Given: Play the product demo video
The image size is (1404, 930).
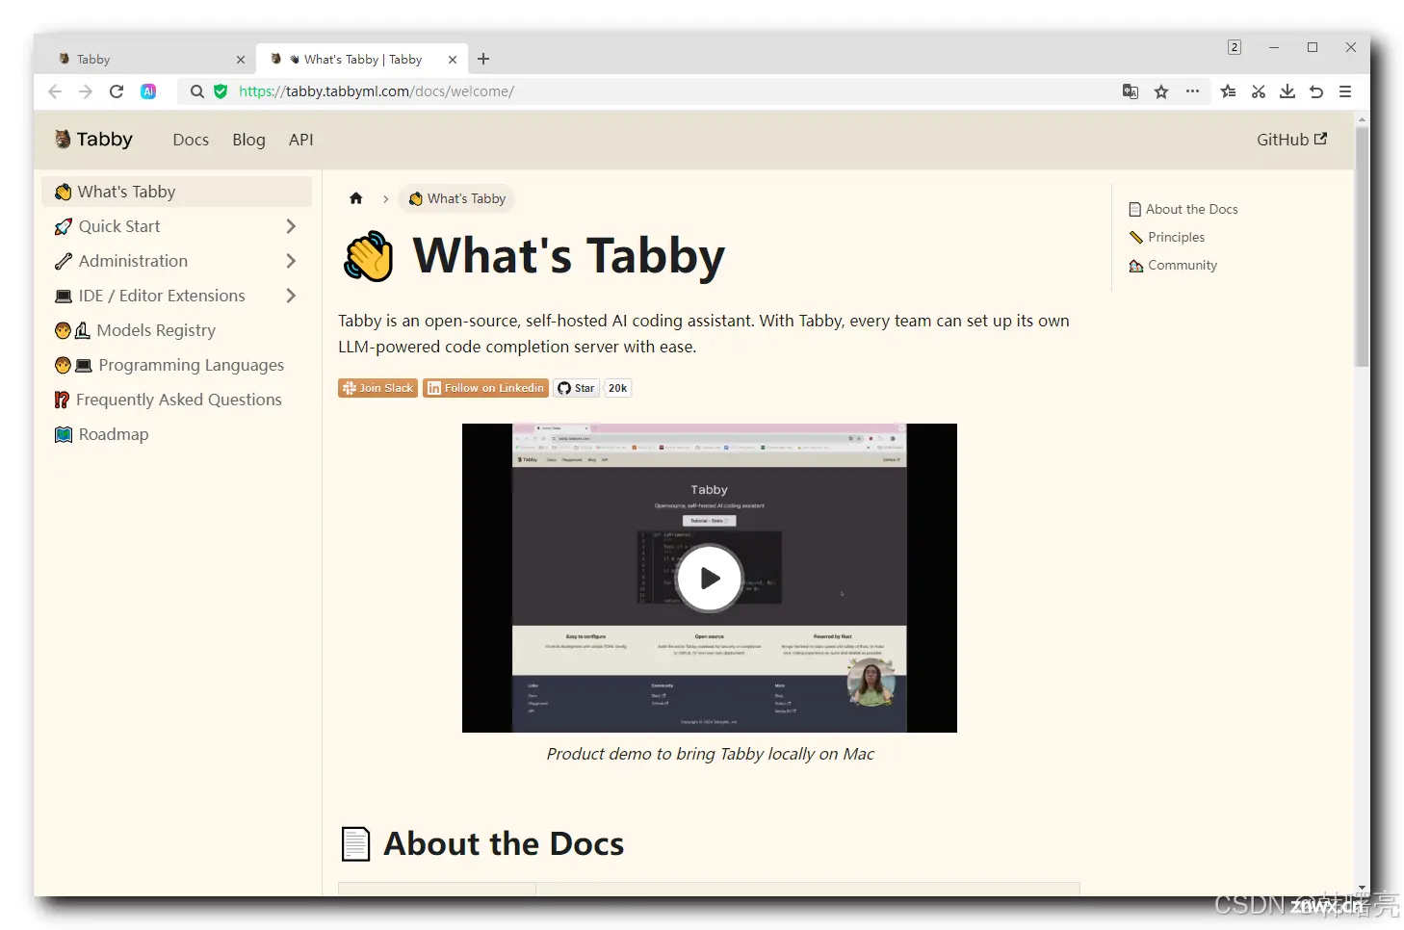Looking at the screenshot, I should (710, 578).
